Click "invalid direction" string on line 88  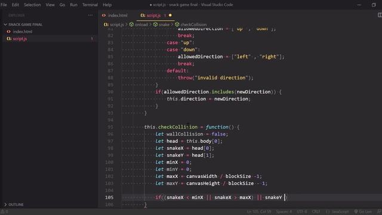(221, 78)
